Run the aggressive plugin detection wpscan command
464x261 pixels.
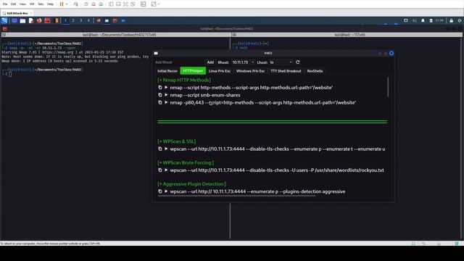pyautogui.click(x=166, y=191)
